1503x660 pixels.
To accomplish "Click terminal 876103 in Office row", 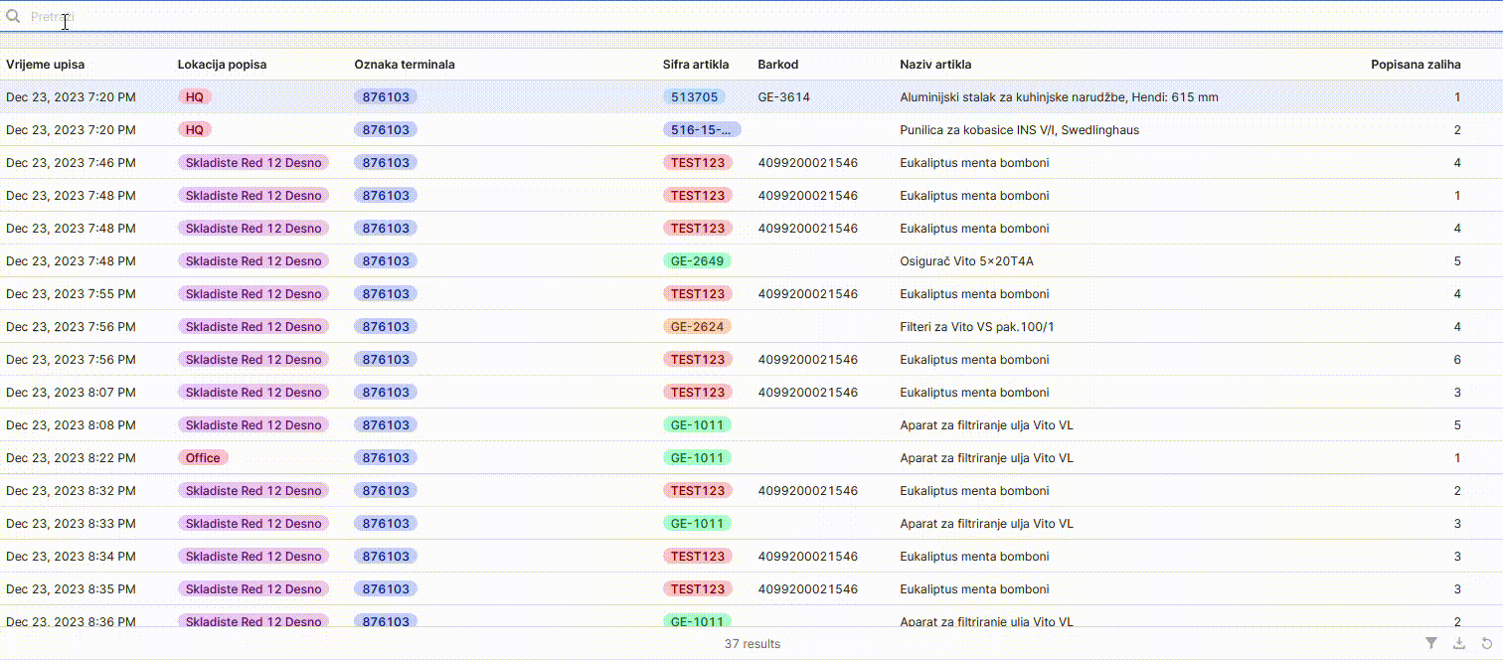I will (386, 458).
